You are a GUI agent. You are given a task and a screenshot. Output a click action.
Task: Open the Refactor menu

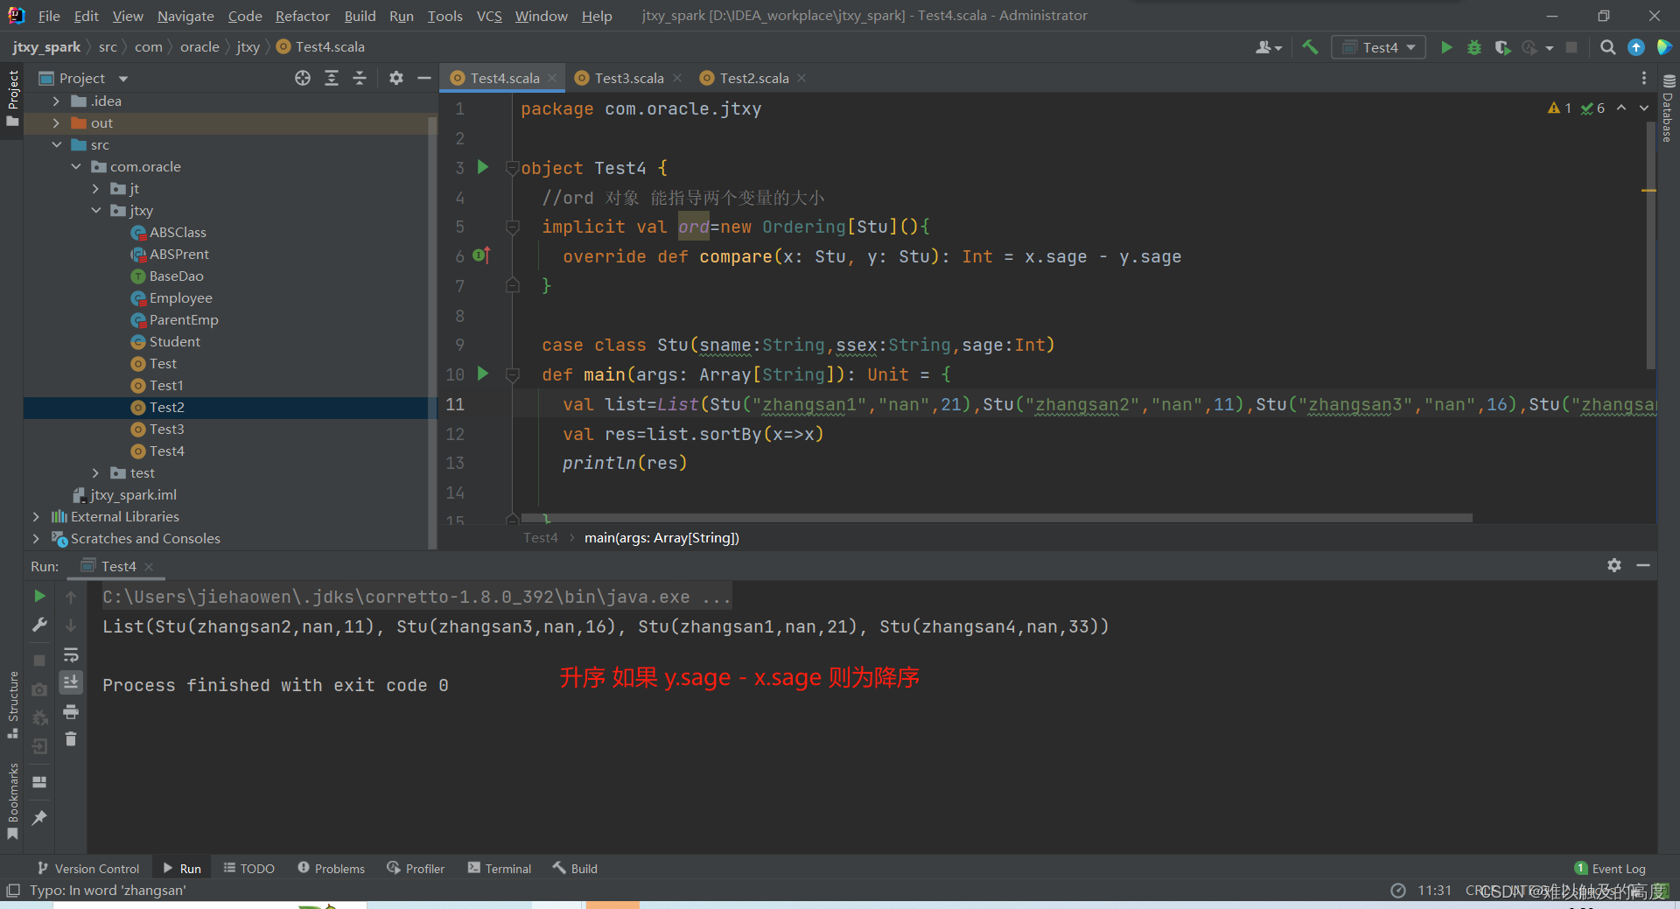click(302, 16)
